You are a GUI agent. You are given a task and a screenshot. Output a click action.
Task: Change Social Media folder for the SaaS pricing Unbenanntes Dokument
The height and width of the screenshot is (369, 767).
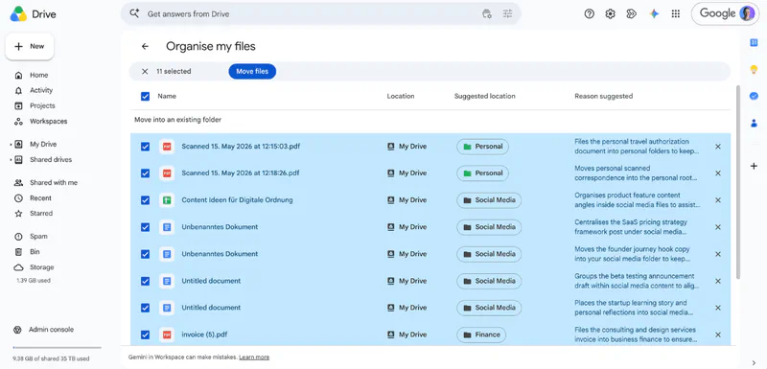click(x=489, y=227)
